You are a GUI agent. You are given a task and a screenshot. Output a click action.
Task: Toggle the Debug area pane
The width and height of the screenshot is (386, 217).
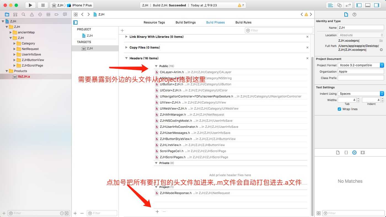pyautogui.click(x=368, y=5)
